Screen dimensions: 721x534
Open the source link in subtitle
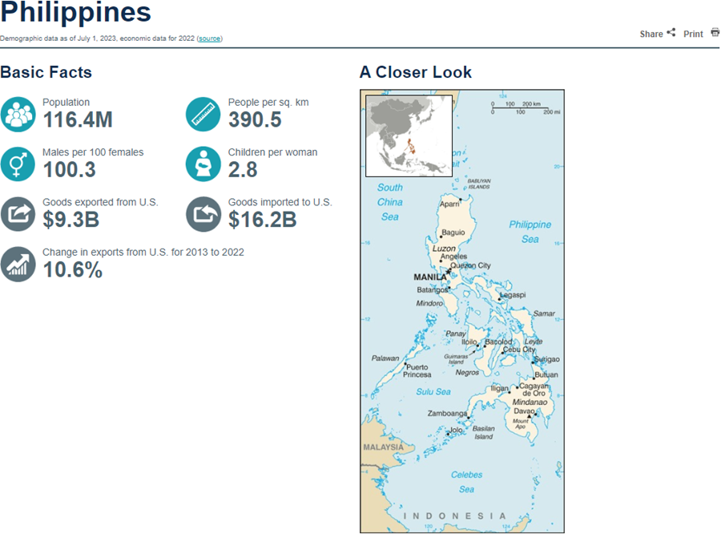(x=209, y=38)
